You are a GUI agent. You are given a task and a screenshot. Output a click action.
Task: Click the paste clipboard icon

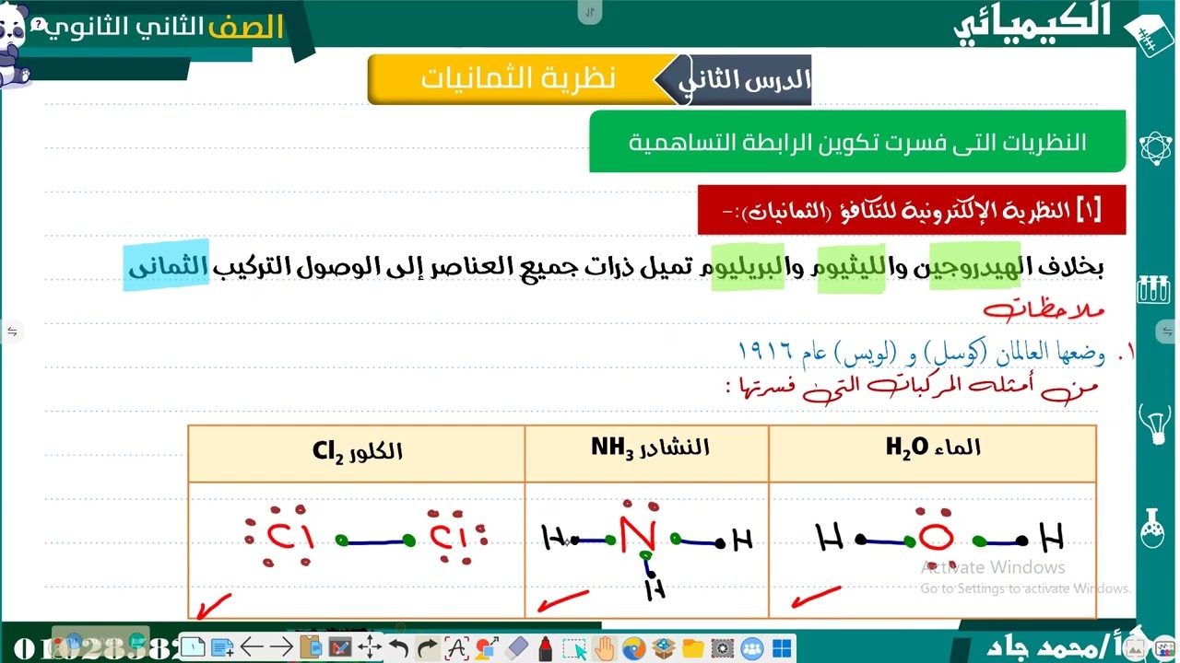311,648
